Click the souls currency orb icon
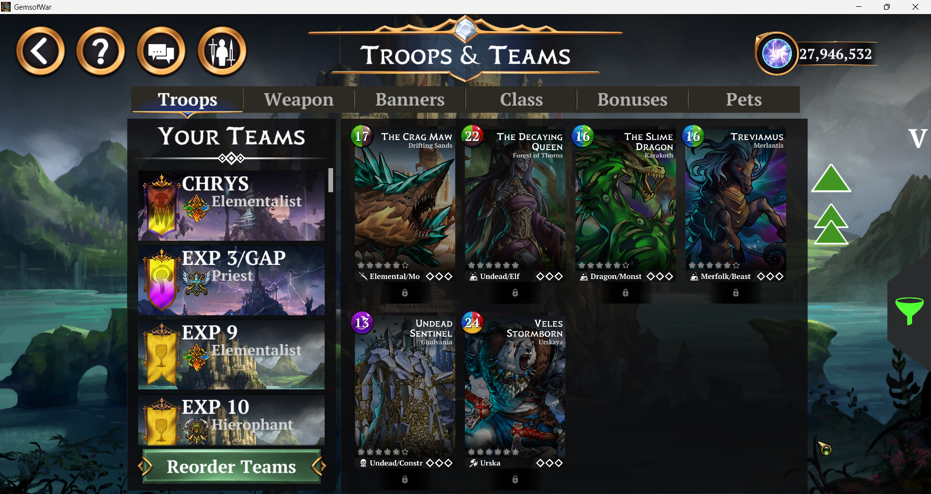 coord(776,54)
